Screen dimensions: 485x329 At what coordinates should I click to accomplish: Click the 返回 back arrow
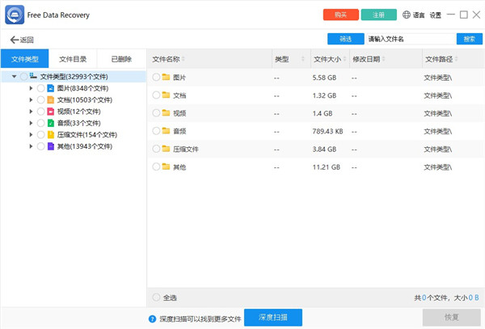(14, 39)
